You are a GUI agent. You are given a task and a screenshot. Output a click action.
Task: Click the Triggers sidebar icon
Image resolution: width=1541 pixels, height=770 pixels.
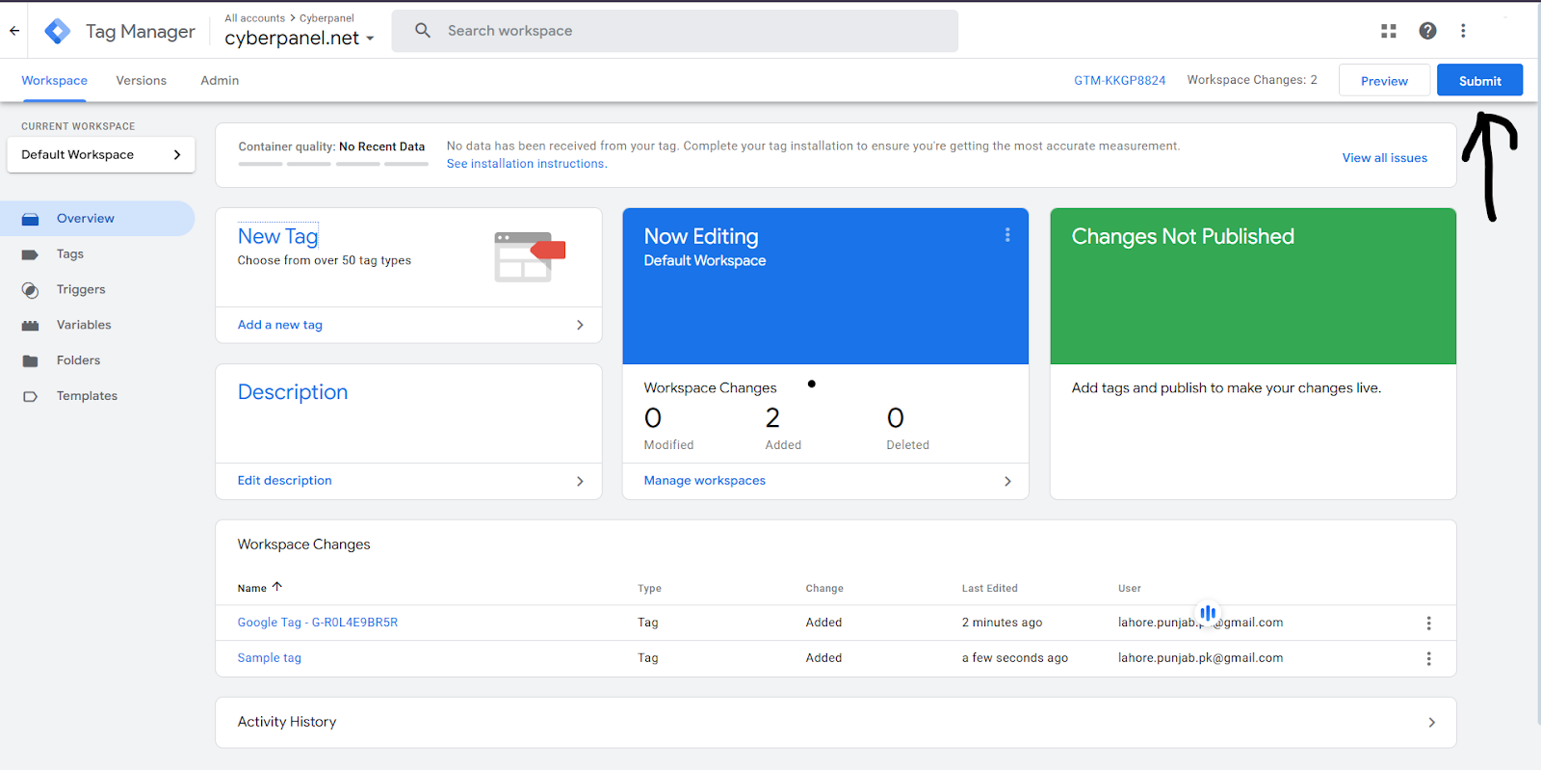click(x=30, y=290)
